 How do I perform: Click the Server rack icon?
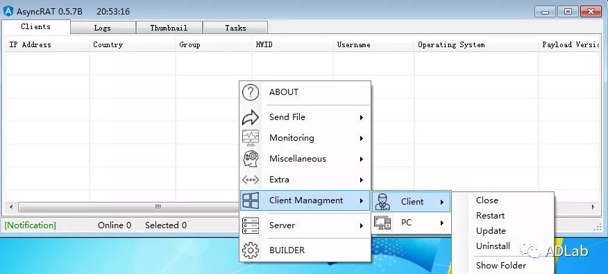[x=251, y=225]
